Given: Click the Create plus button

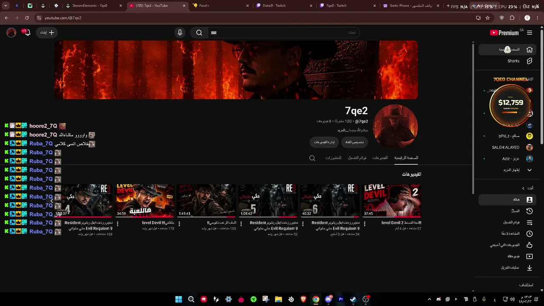Looking at the screenshot, I should tap(47, 33).
